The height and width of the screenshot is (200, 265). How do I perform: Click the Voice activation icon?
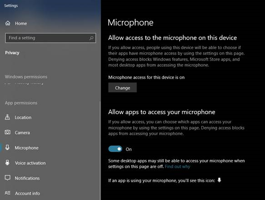[x=7, y=162]
